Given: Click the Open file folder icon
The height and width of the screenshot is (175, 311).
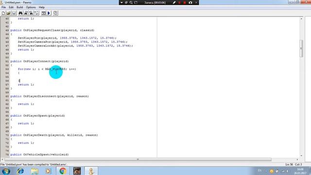Looking at the screenshot, I should 8,13.
